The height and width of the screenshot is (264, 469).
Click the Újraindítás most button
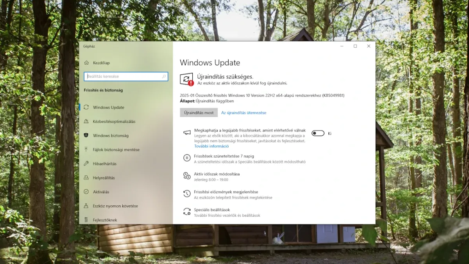pos(199,113)
